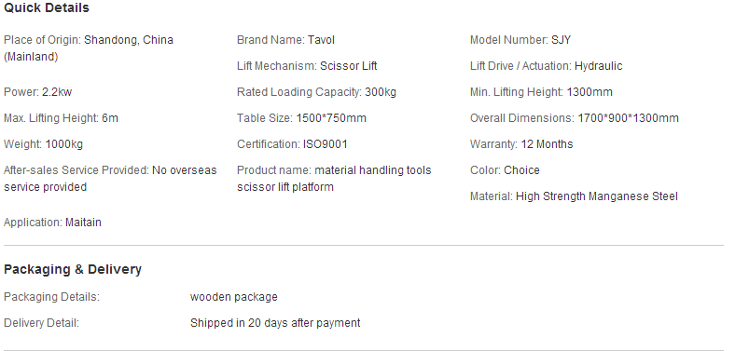735x351 pixels.
Task: Click Min. Lifting Height 1300mm value
Action: pyautogui.click(x=589, y=92)
